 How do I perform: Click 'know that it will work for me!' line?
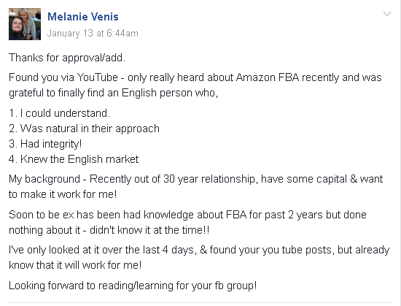click(75, 265)
